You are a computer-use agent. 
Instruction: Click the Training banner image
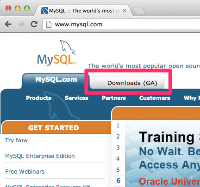[x=162, y=154]
